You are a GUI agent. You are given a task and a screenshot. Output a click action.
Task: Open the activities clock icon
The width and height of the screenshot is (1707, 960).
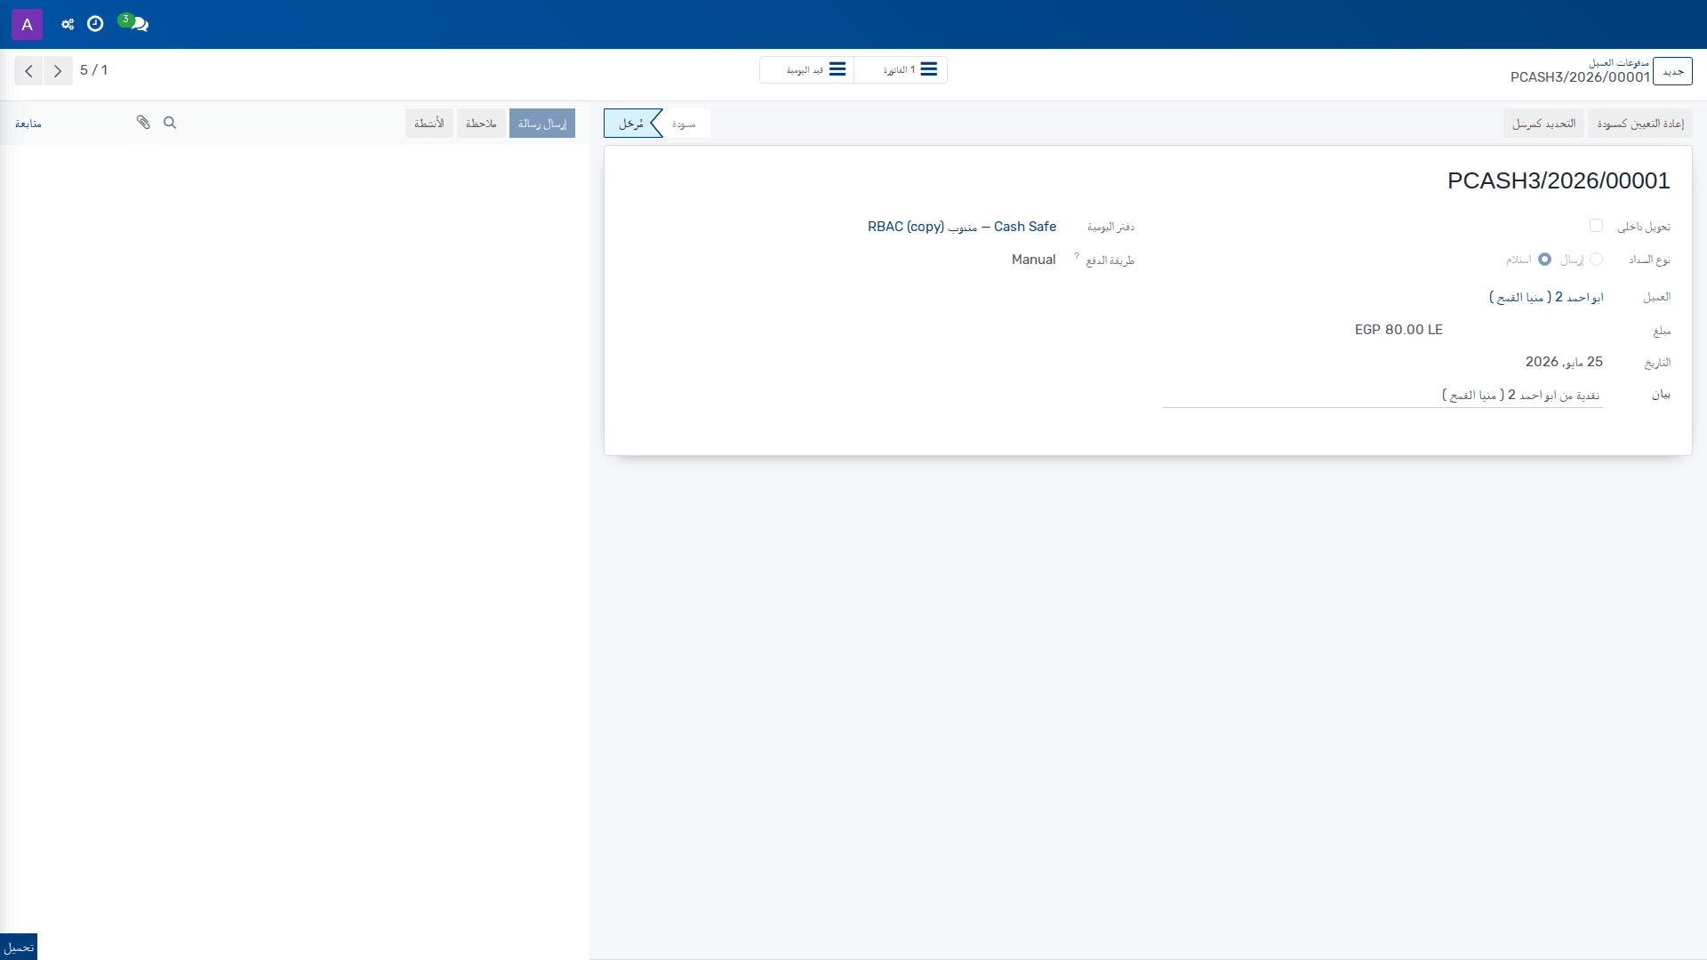click(x=95, y=24)
